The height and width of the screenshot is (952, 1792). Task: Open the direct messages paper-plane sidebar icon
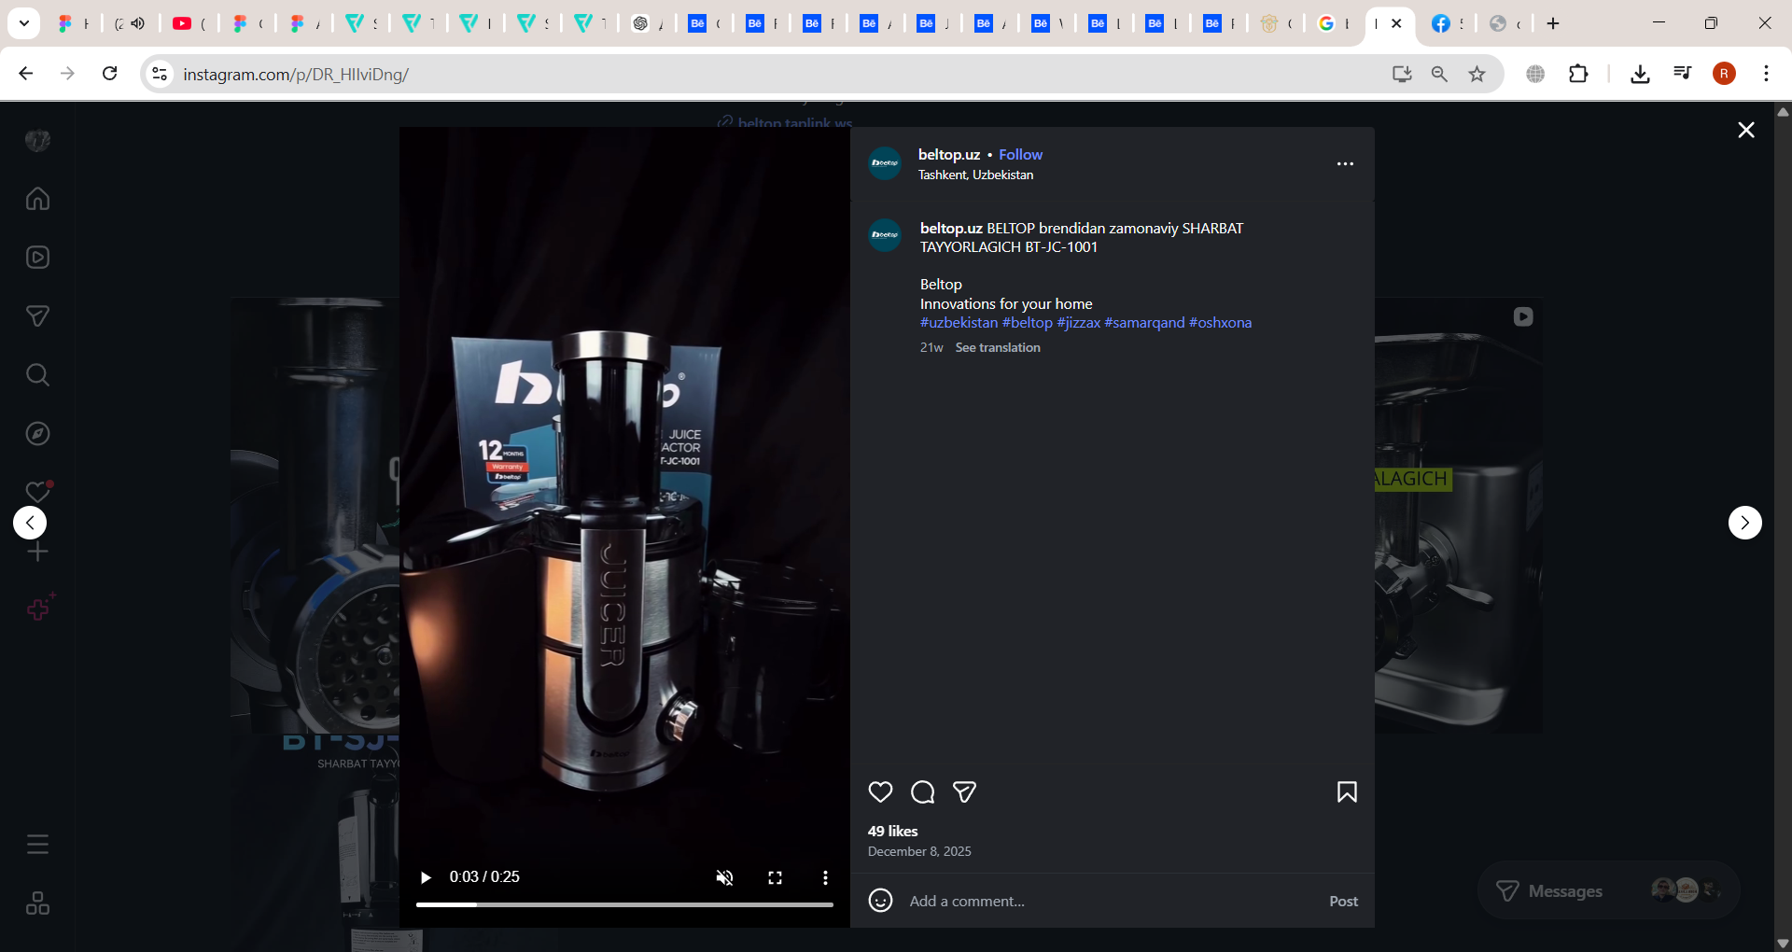click(37, 316)
